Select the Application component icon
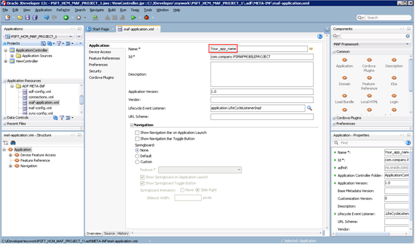This screenshot has height=244, width=415. coord(344,60)
